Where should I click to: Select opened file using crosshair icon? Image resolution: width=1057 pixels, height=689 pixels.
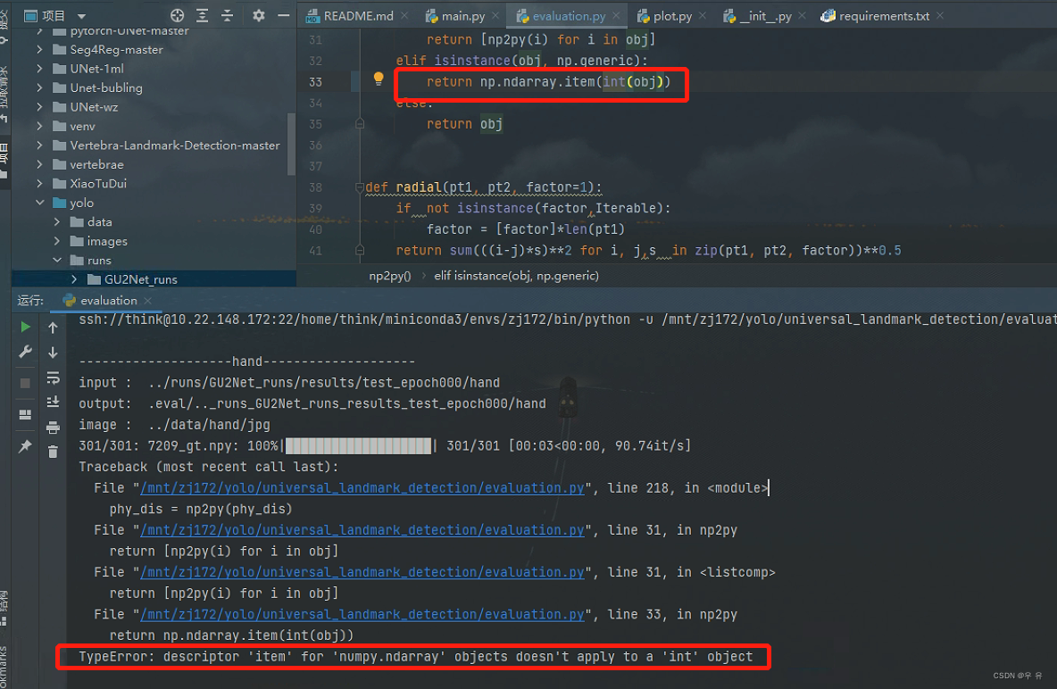[178, 15]
